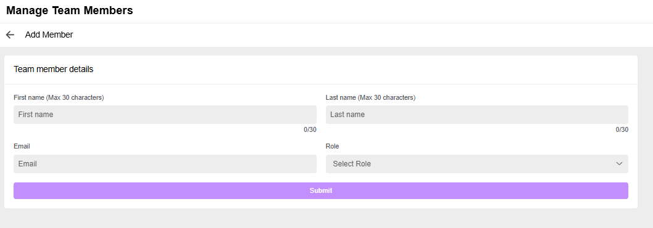Focus the Last name input field
Viewport: 653px width, 228px height.
477,115
